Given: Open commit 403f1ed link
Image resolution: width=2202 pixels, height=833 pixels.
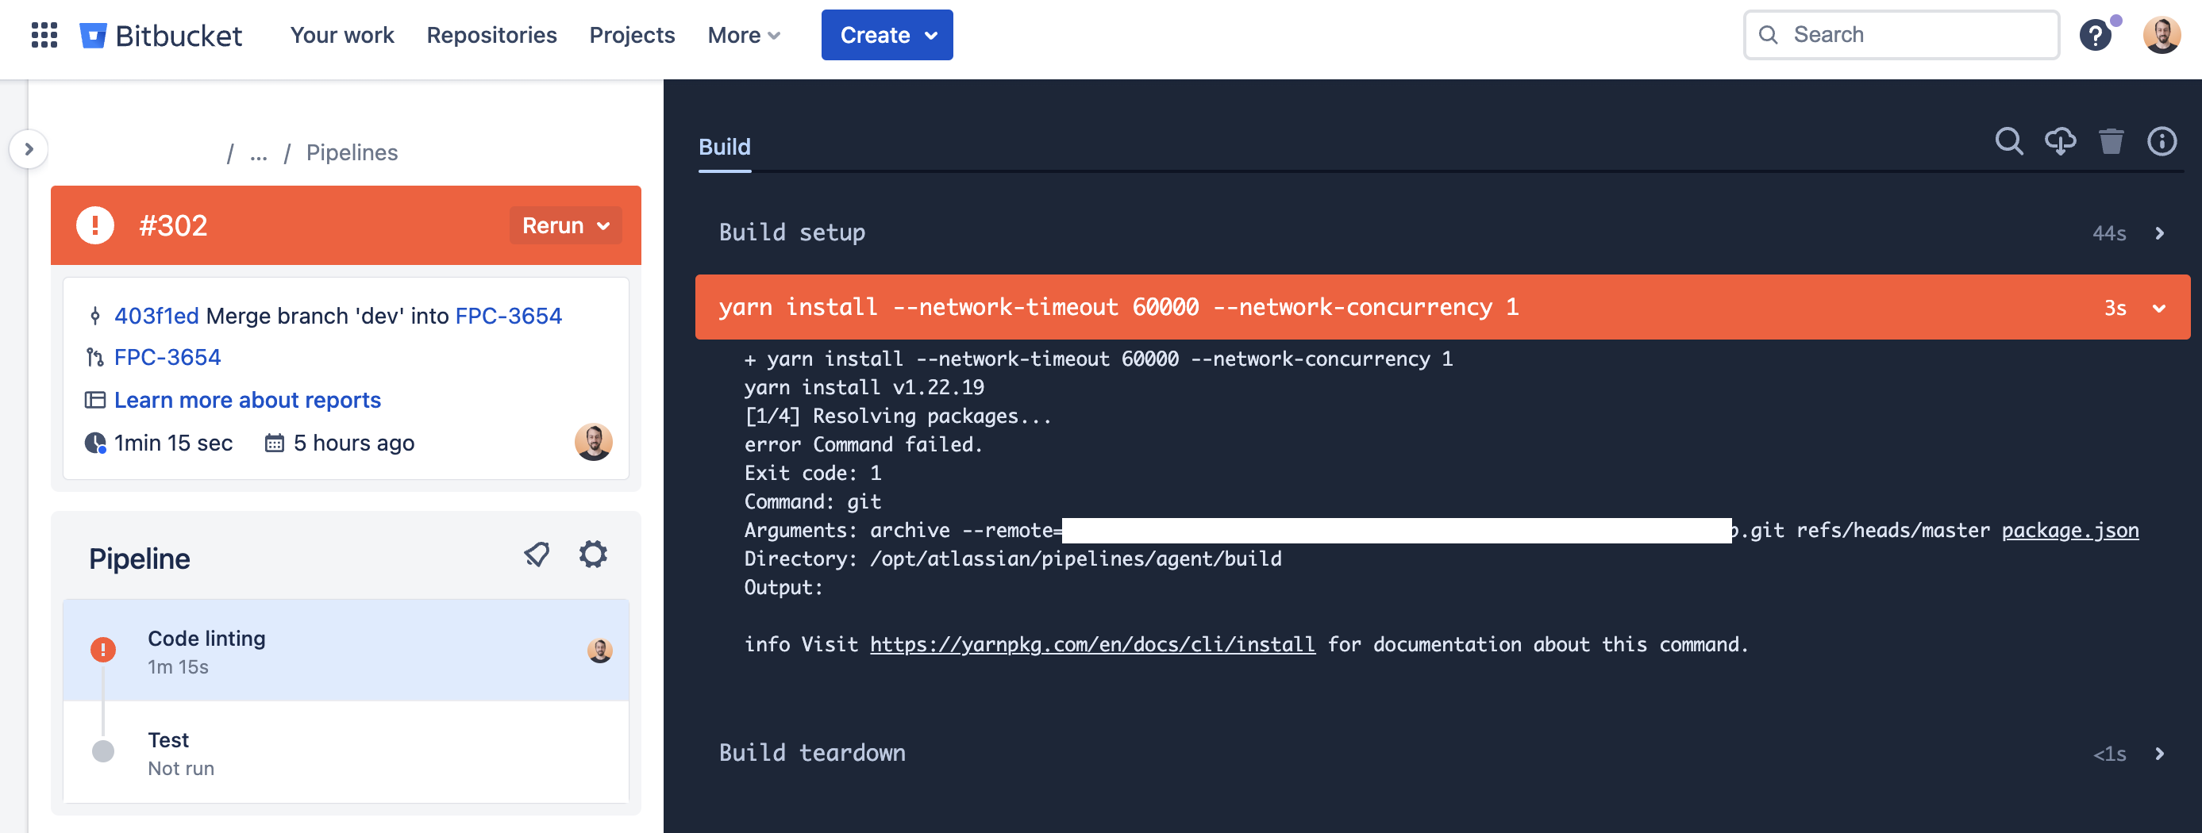Looking at the screenshot, I should 156,316.
